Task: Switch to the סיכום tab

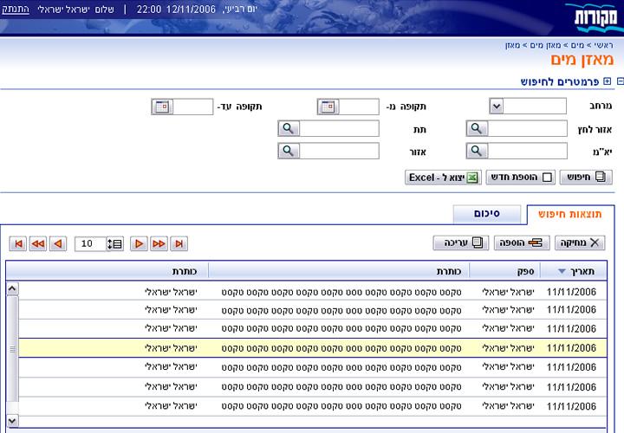Action: coord(488,214)
